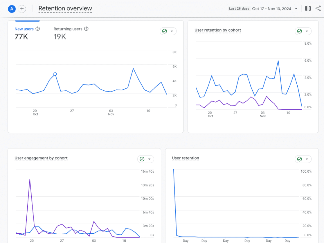The width and height of the screenshot is (324, 243).
Task: Click the help icon beside Returning users
Action: tap(86, 29)
